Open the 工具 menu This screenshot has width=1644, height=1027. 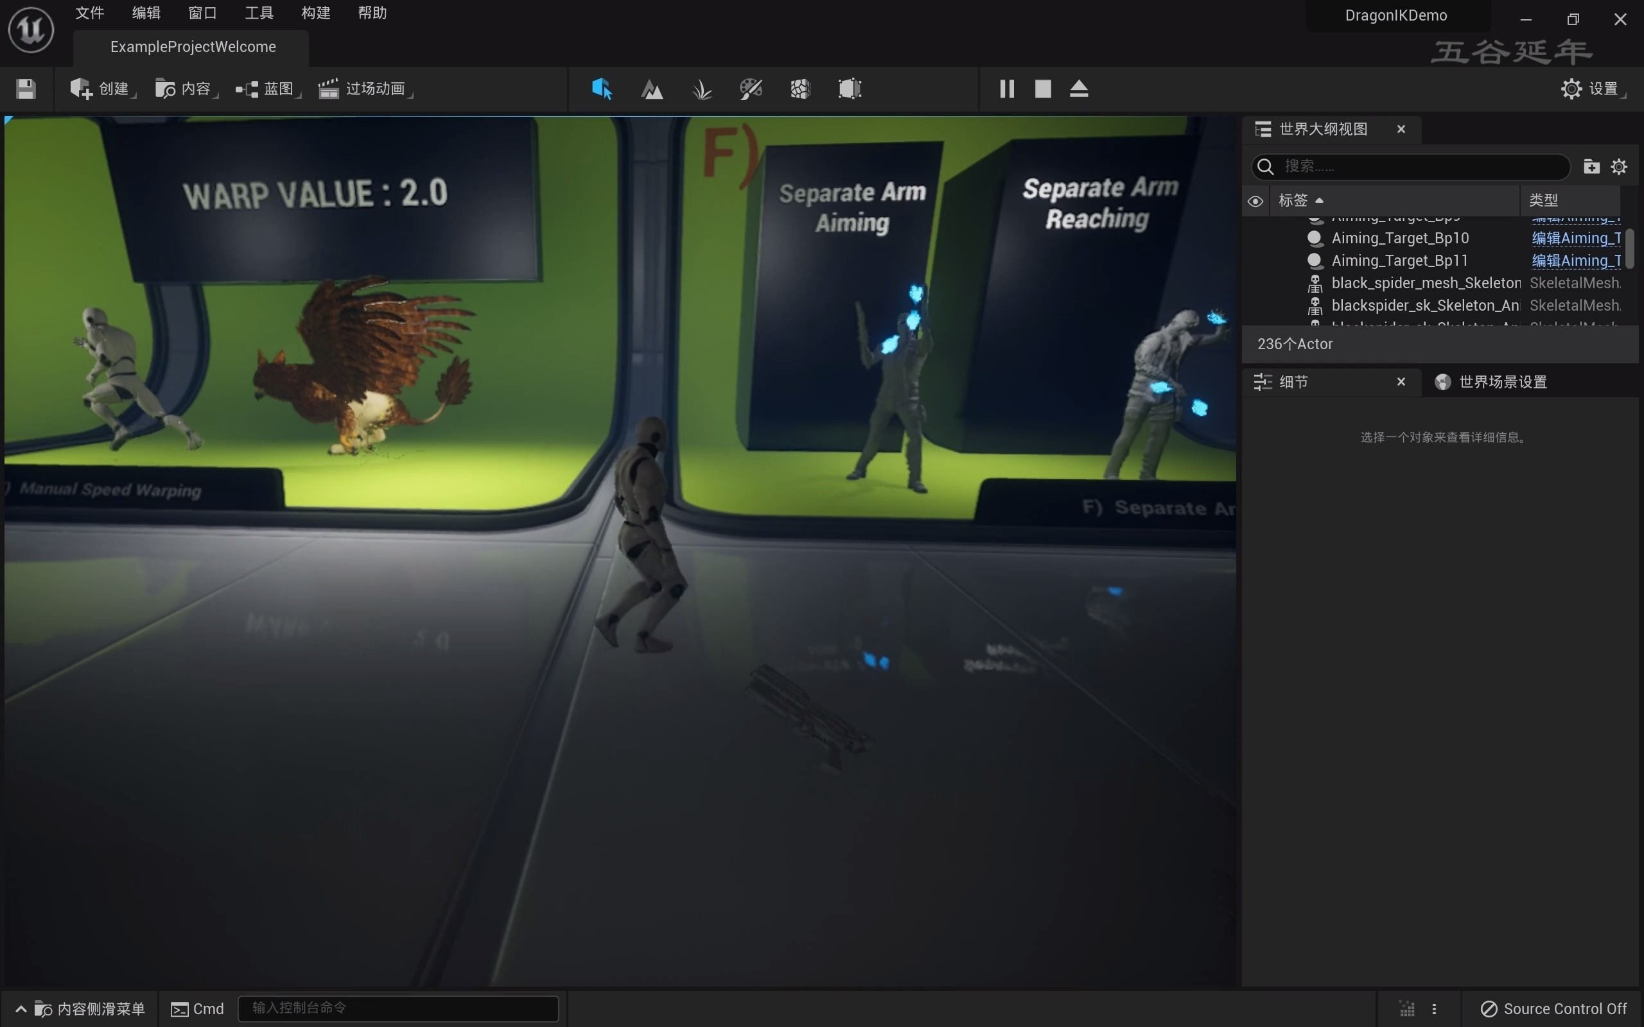tap(259, 13)
